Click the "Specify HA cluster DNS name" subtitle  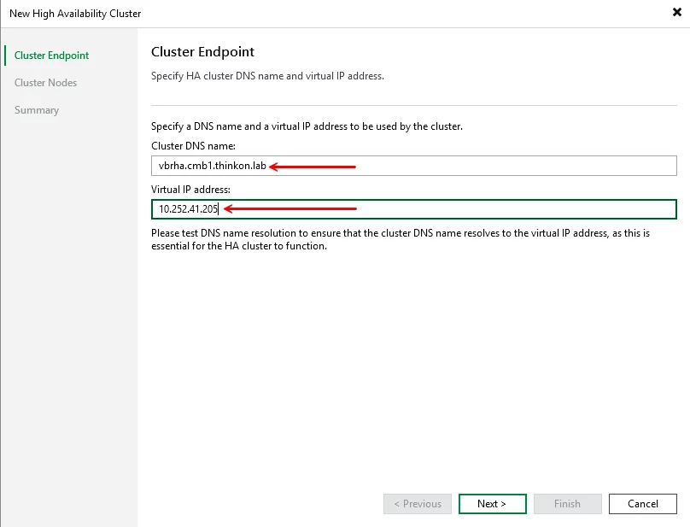[267, 76]
